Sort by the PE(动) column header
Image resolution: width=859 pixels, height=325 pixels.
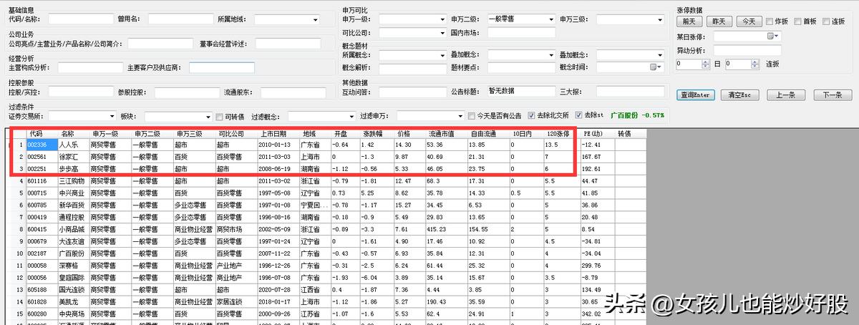click(597, 133)
